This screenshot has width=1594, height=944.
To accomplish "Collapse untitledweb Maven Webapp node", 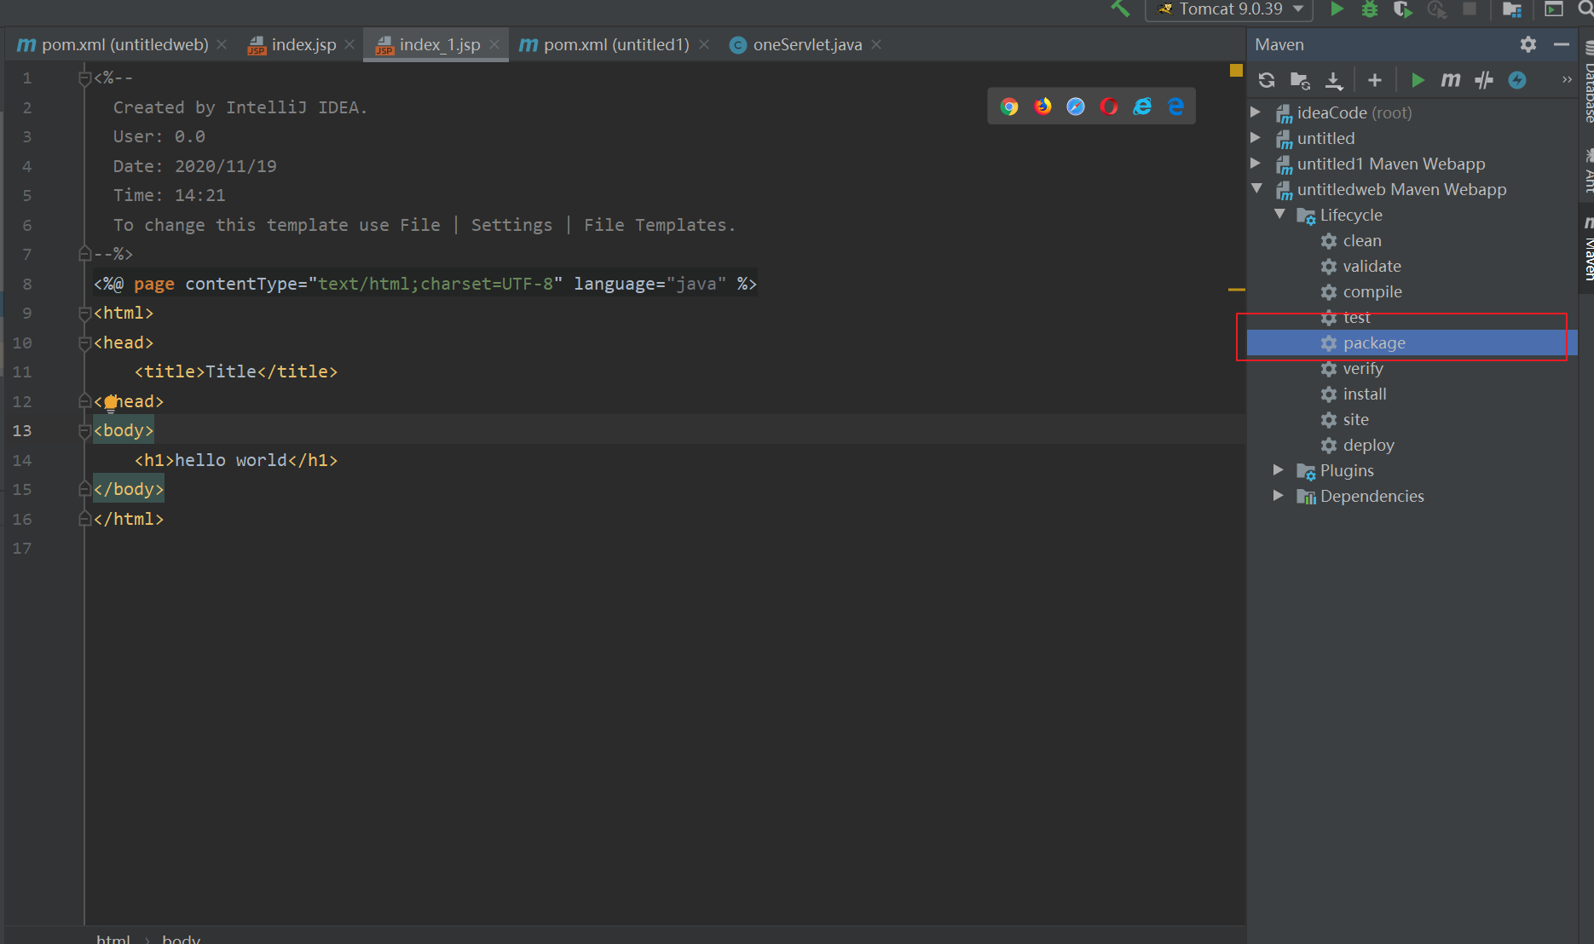I will [1256, 188].
